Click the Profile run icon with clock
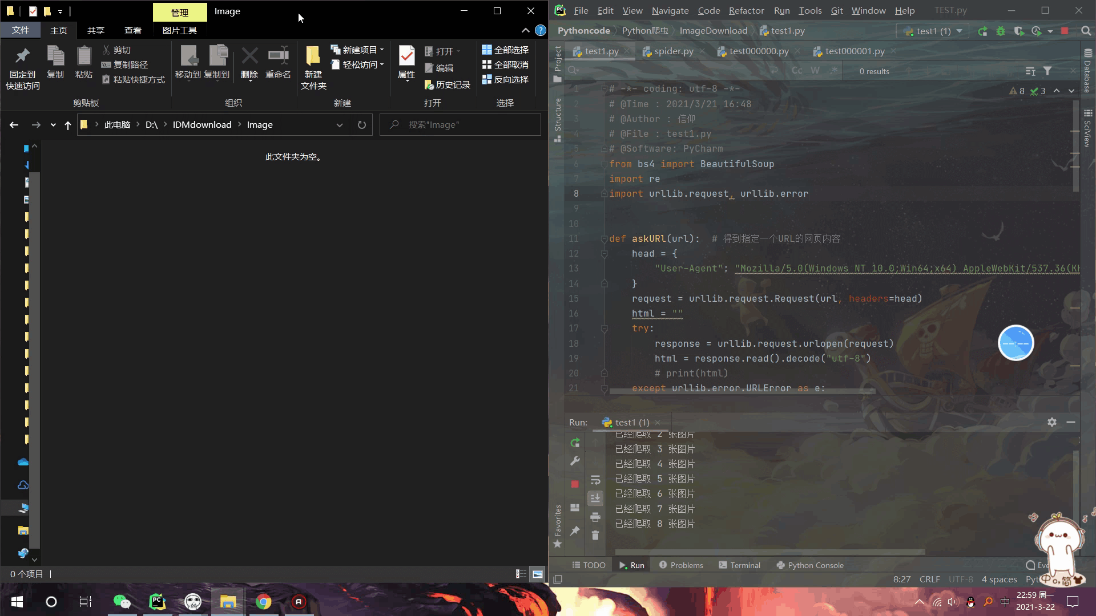 (1036, 31)
